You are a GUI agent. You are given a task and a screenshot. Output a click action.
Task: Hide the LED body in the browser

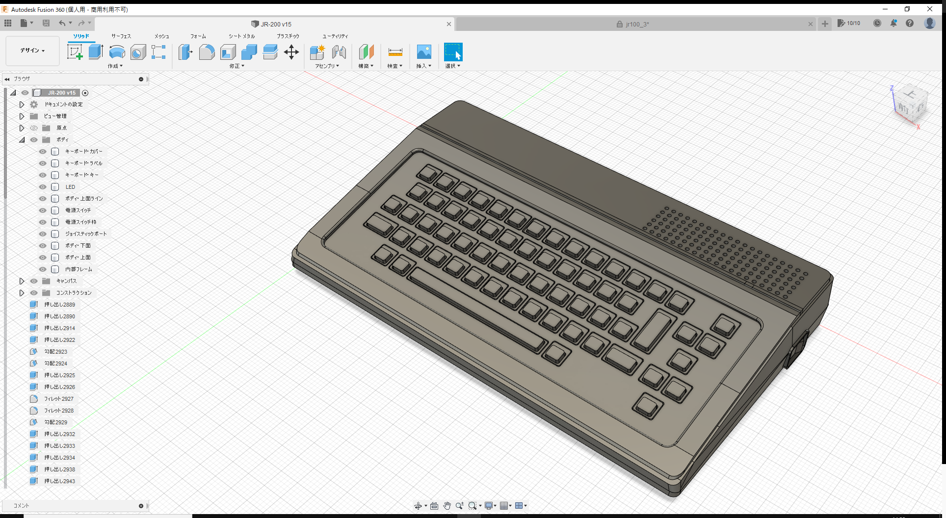click(43, 186)
